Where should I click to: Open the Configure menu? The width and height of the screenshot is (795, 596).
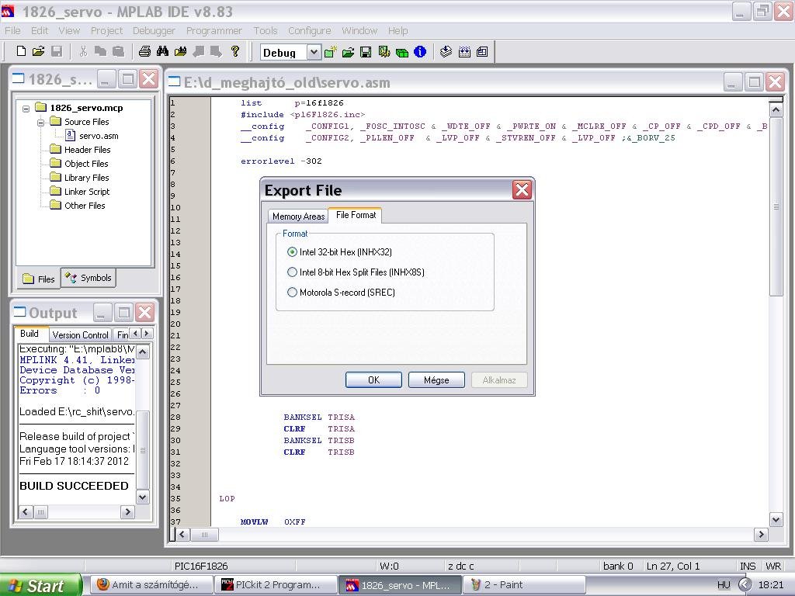pos(309,30)
